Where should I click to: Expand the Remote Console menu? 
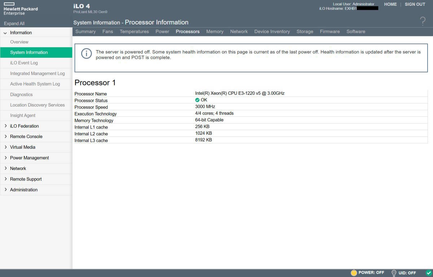[5, 137]
